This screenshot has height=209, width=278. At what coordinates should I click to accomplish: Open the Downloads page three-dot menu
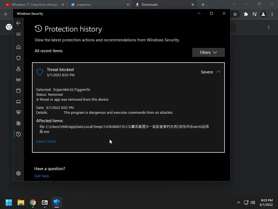pos(269,27)
